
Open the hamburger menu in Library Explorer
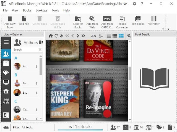[x=6, y=42]
